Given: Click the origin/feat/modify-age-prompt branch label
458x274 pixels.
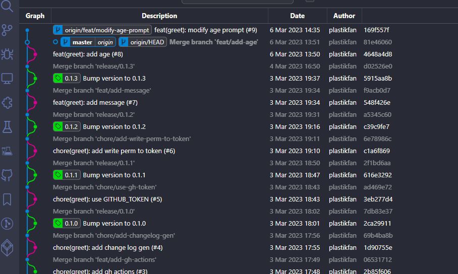Looking at the screenshot, I should (102, 30).
